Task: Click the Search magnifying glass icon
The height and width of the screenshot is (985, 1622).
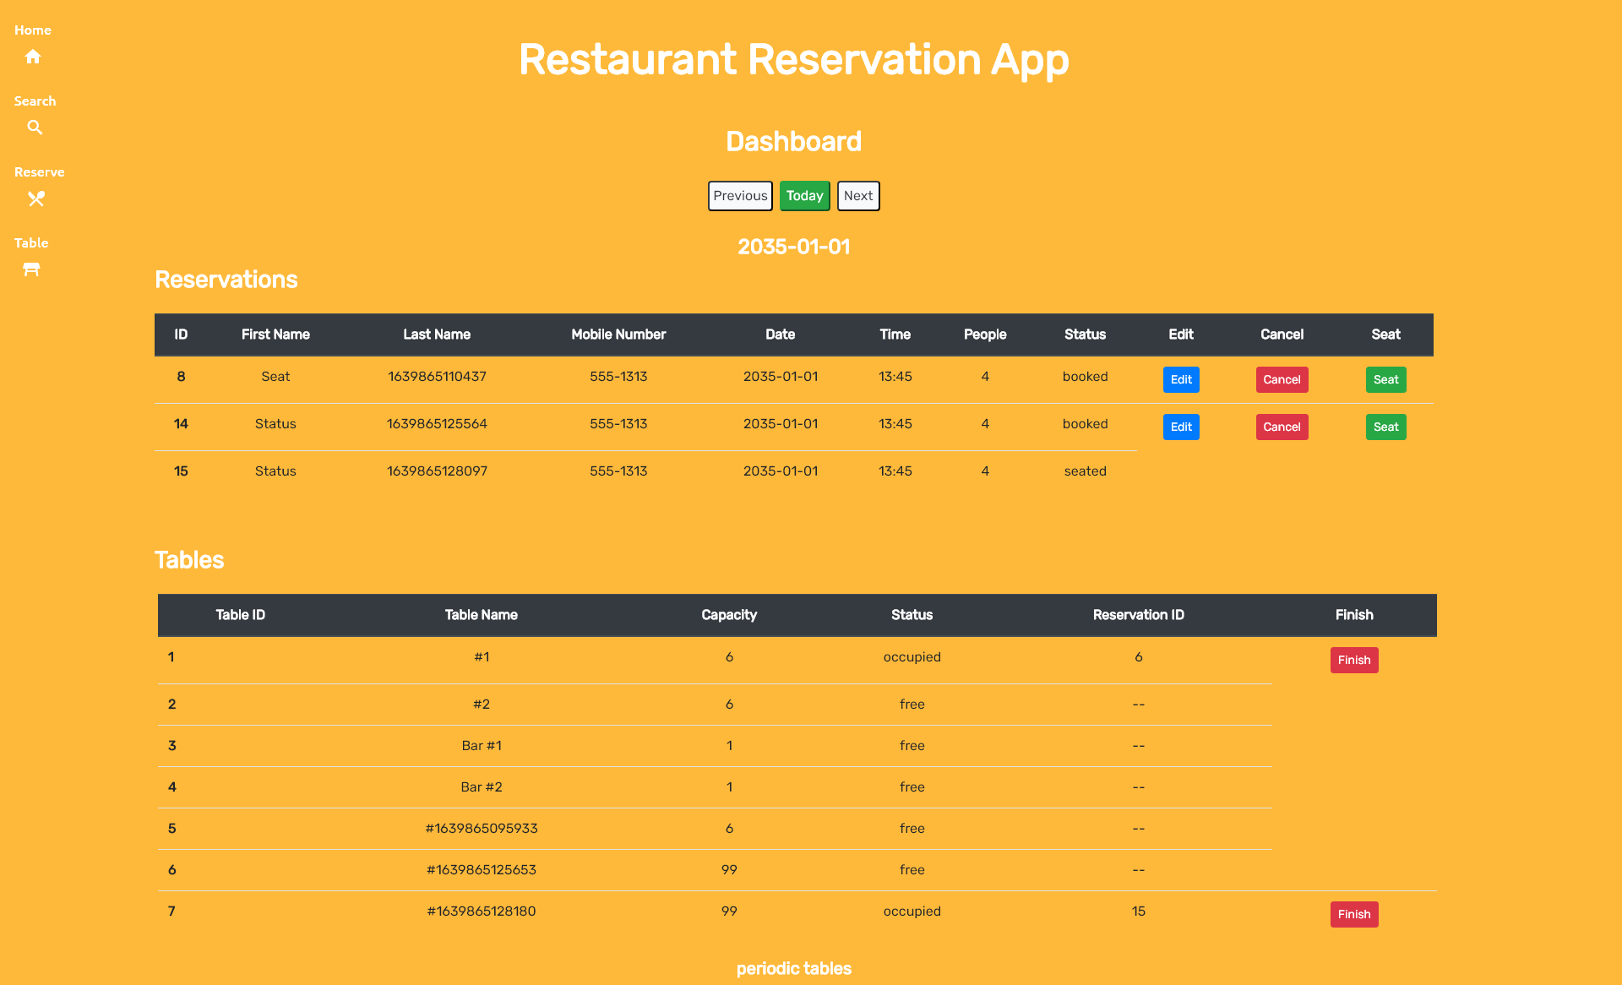Action: tap(35, 128)
